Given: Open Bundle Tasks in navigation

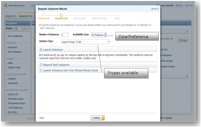Looking at the screenshot, I should (14, 67).
